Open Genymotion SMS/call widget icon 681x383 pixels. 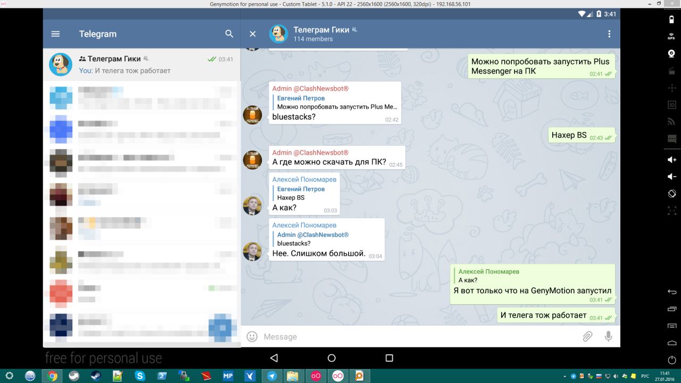point(671,138)
